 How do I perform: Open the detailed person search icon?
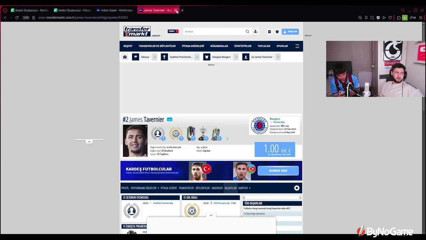point(256,31)
